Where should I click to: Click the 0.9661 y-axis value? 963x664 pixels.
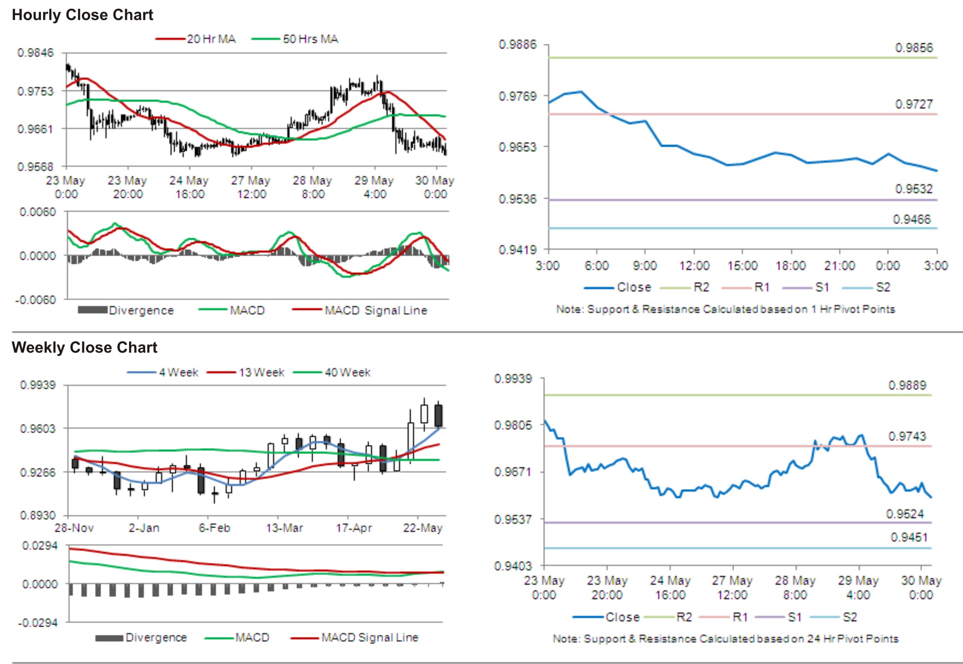click(x=35, y=129)
